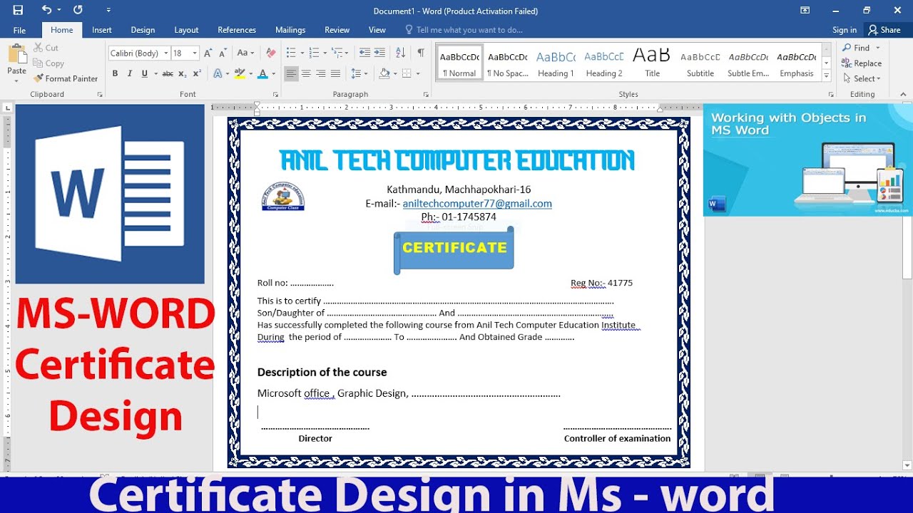Justify the paragraph text
The height and width of the screenshot is (513, 913).
coord(336,73)
